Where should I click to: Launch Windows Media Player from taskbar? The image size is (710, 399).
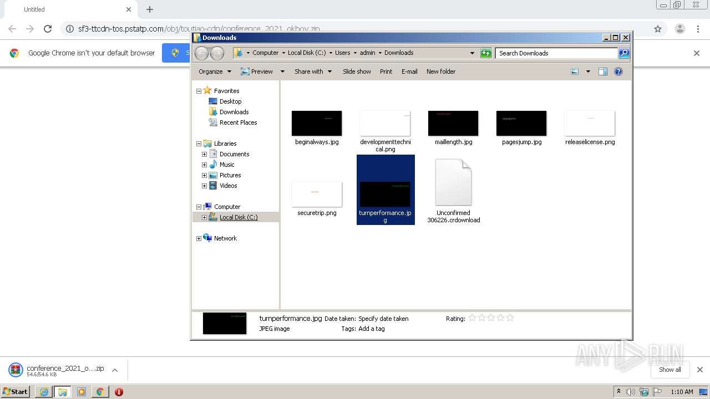(x=82, y=392)
